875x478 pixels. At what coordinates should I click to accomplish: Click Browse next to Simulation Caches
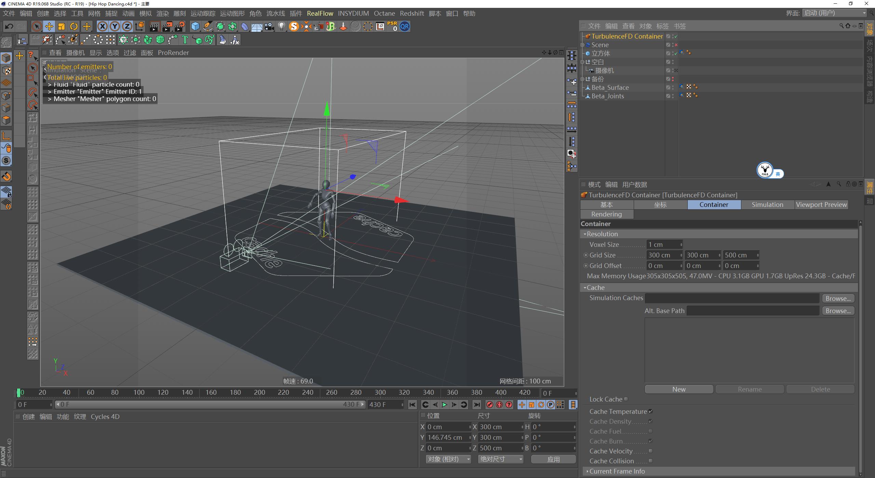click(x=838, y=298)
